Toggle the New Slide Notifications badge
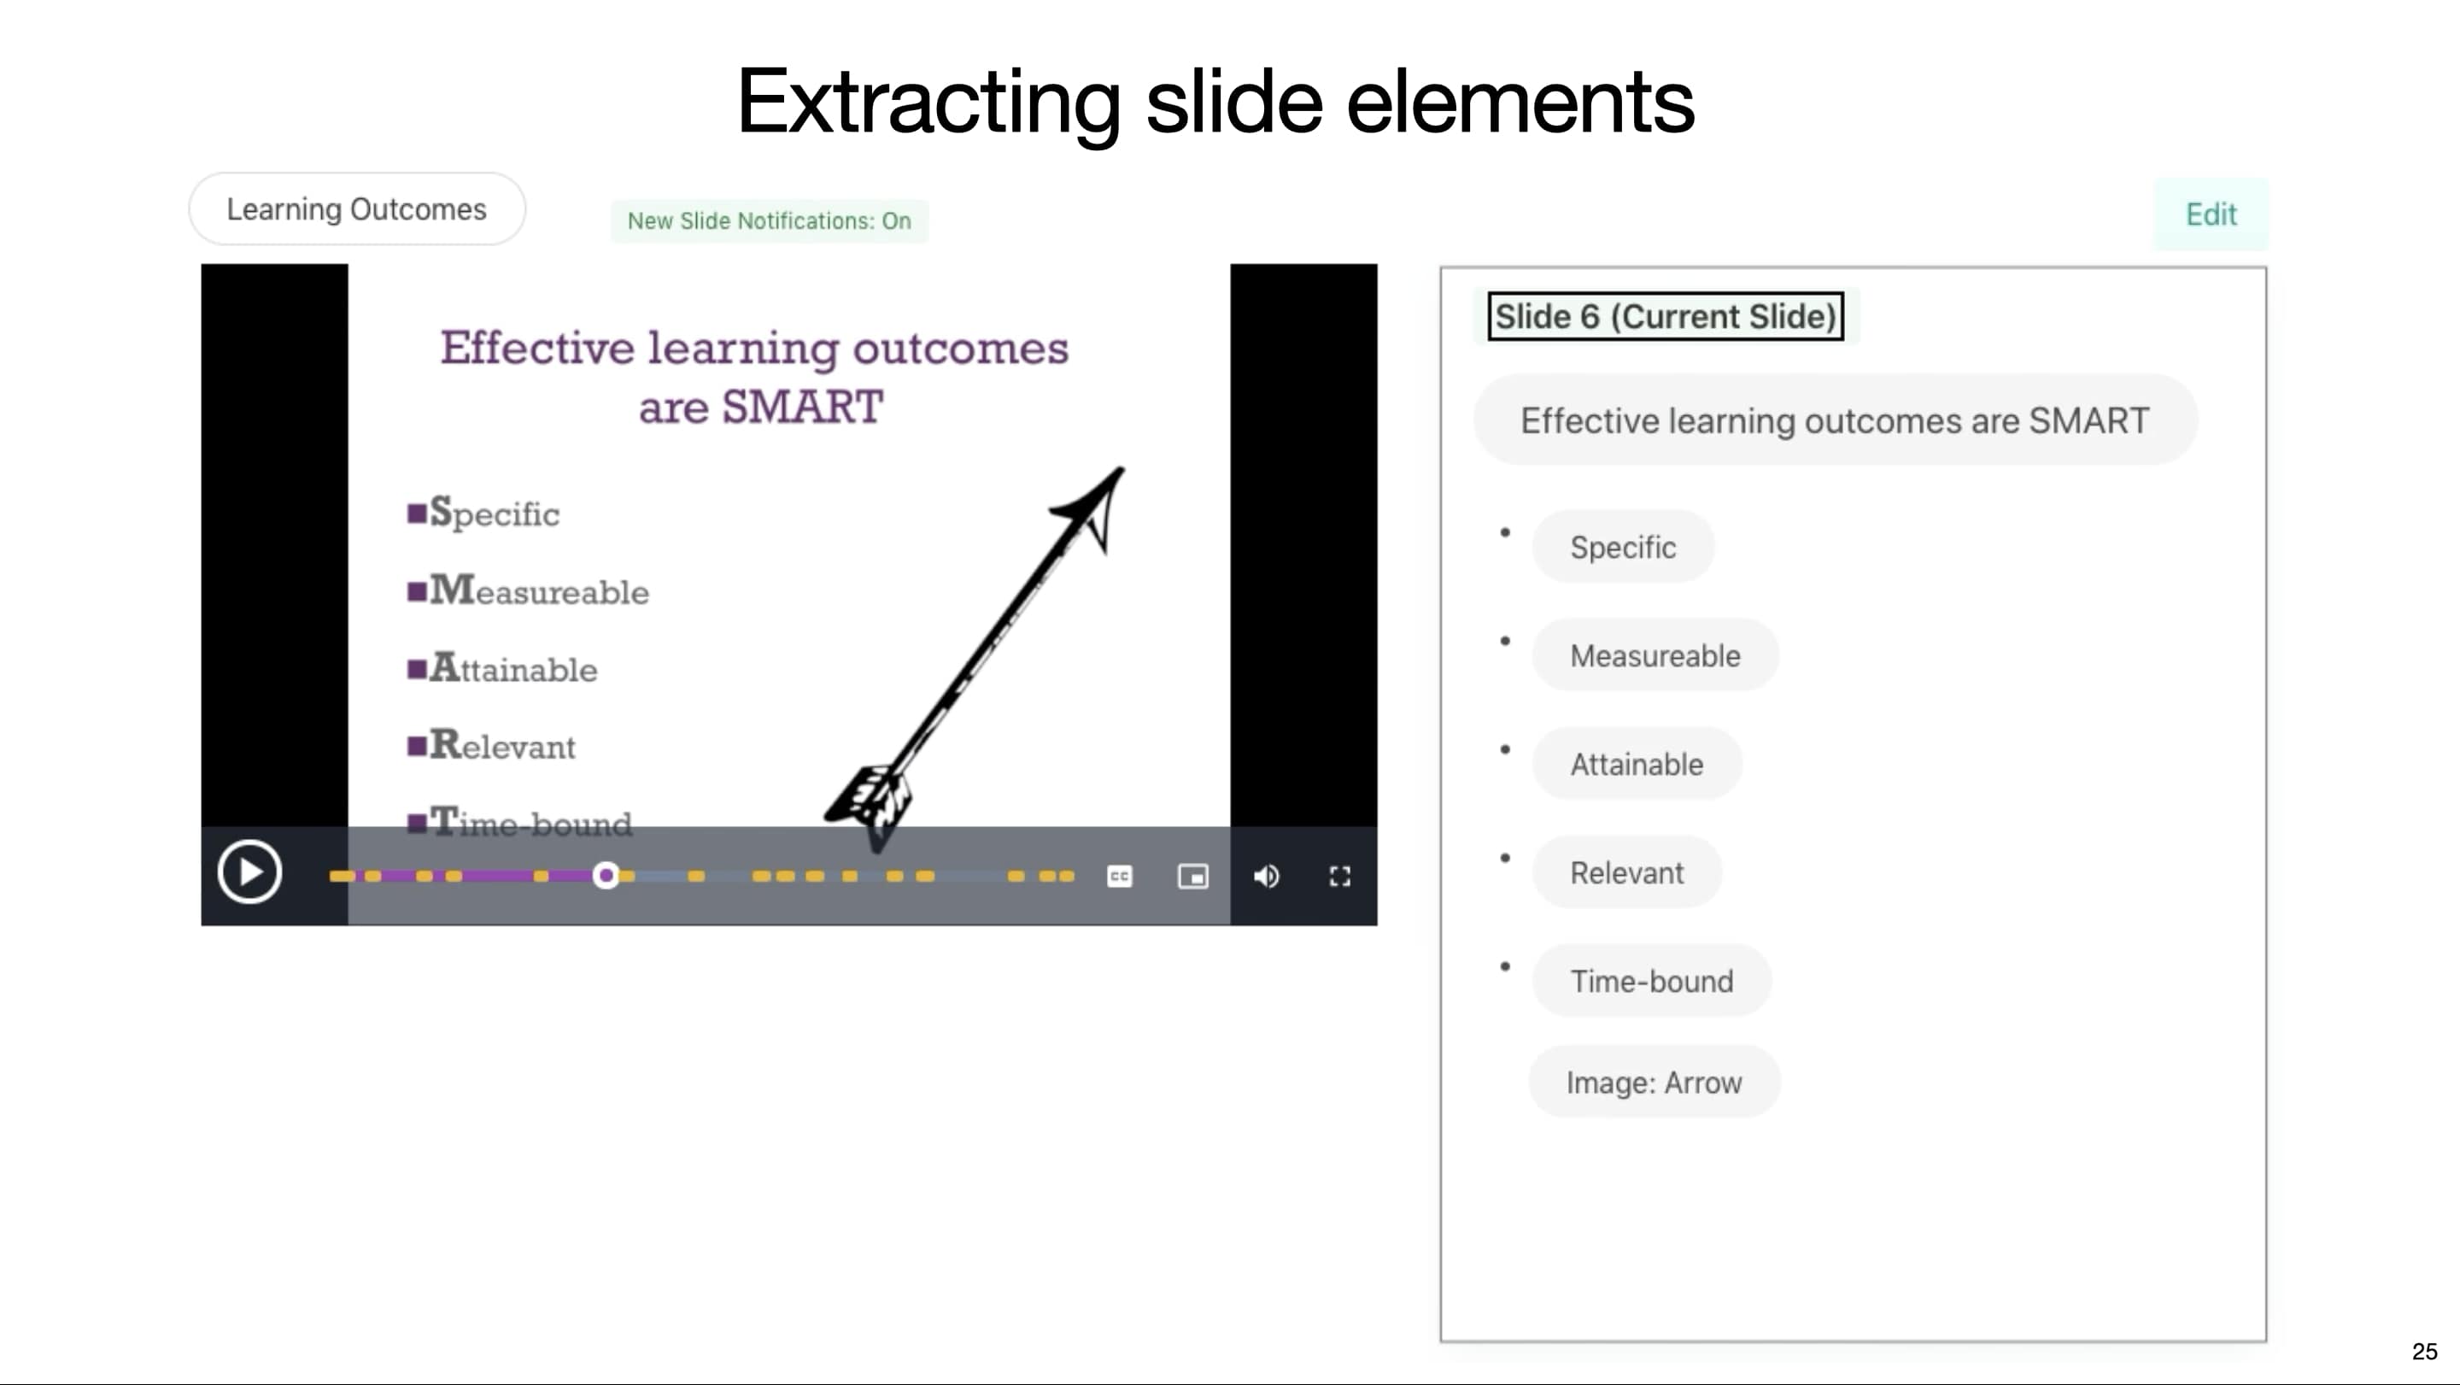The image size is (2460, 1385). 769,220
